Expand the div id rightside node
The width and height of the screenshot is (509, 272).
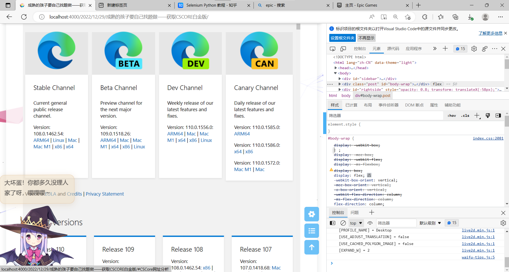tap(340, 90)
